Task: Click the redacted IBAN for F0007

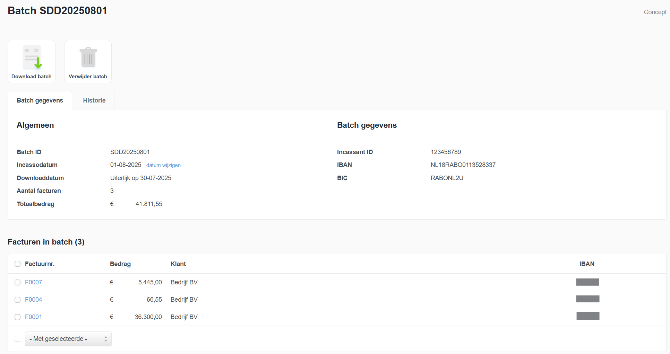Action: click(587, 282)
